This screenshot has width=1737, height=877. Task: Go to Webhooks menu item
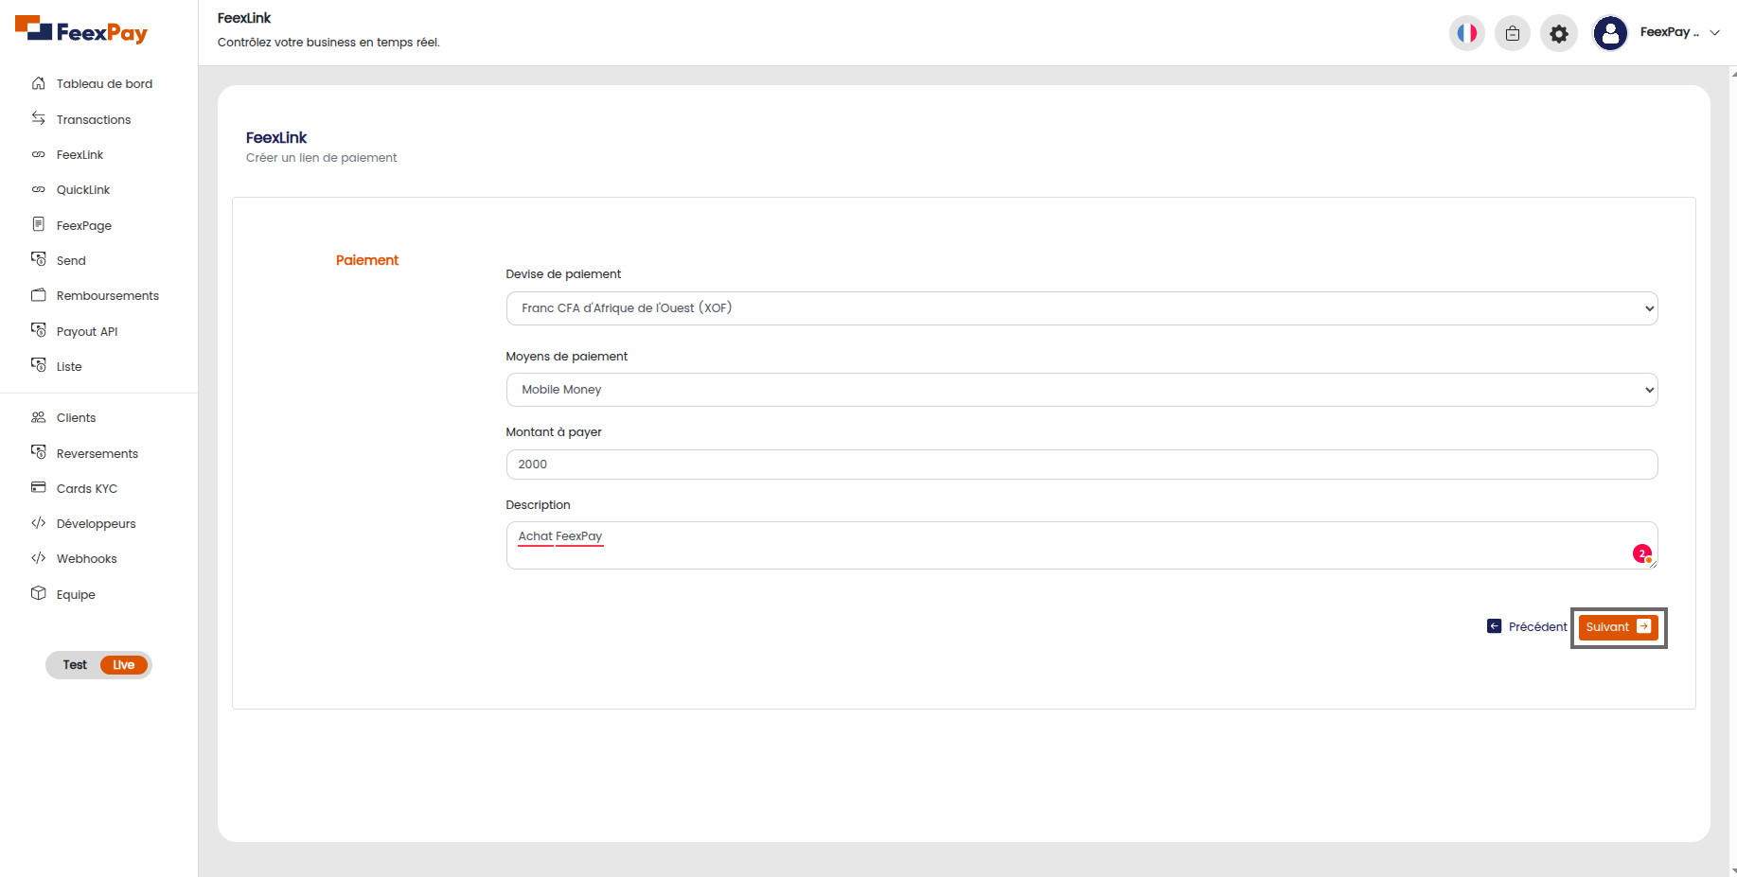click(87, 558)
